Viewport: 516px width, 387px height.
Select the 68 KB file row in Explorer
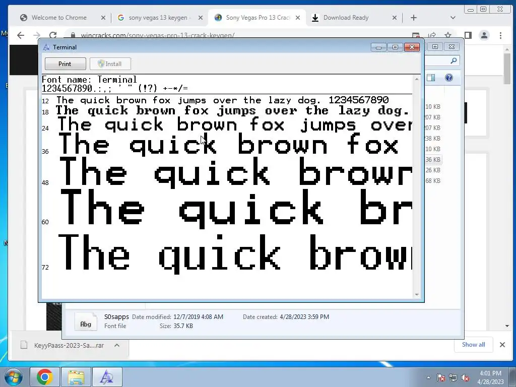(x=433, y=181)
